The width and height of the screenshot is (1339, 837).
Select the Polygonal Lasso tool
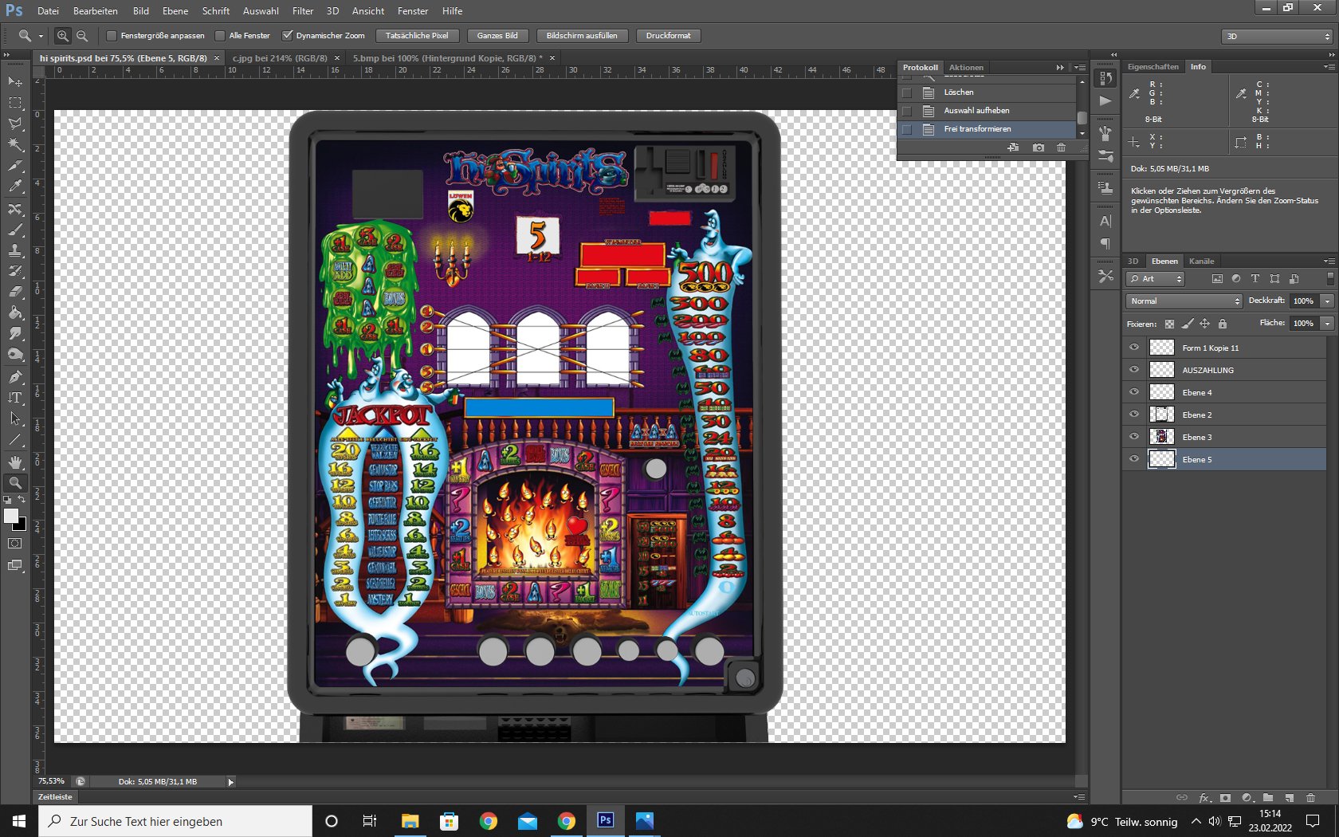pyautogui.click(x=15, y=124)
